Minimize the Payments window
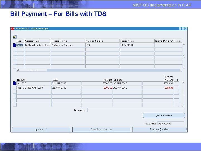 [x=180, y=29]
